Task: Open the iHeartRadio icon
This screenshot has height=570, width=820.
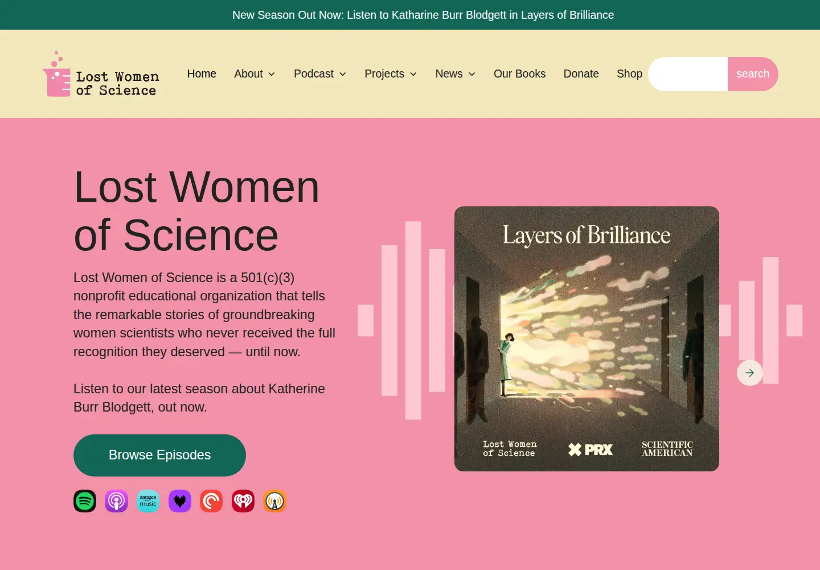Action: (x=243, y=501)
